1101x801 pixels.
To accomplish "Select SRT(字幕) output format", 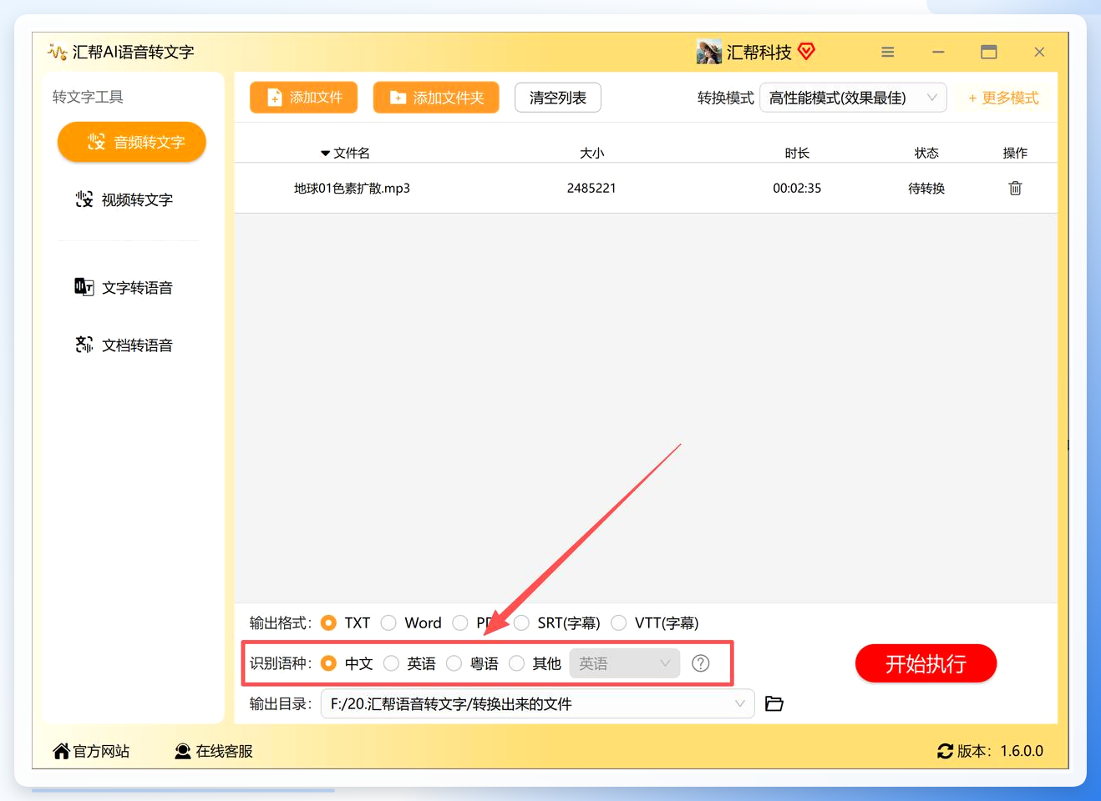I will (521, 622).
